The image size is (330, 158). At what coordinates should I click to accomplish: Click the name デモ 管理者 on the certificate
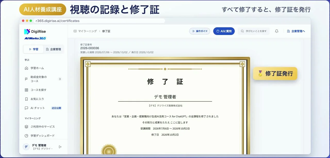pos(165,97)
